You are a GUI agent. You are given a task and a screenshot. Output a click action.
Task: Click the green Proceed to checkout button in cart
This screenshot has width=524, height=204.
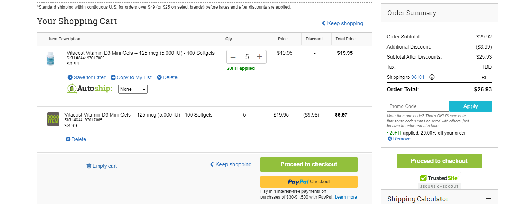309,164
